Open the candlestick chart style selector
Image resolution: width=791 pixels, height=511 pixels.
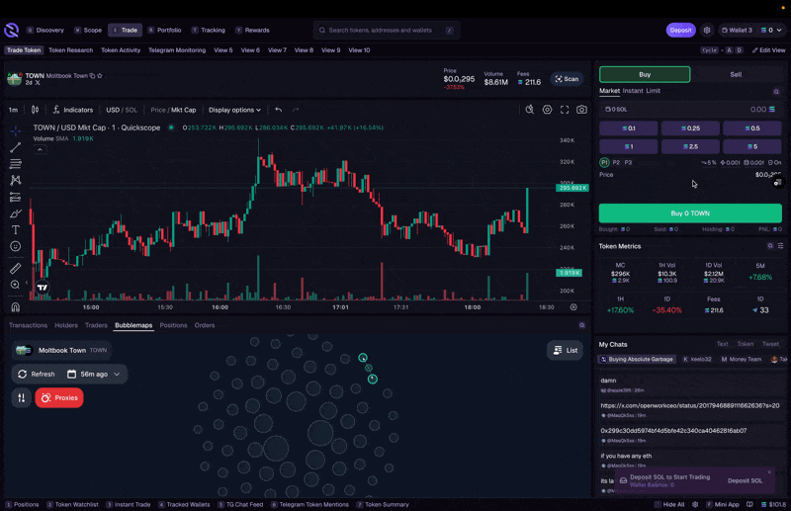point(35,110)
